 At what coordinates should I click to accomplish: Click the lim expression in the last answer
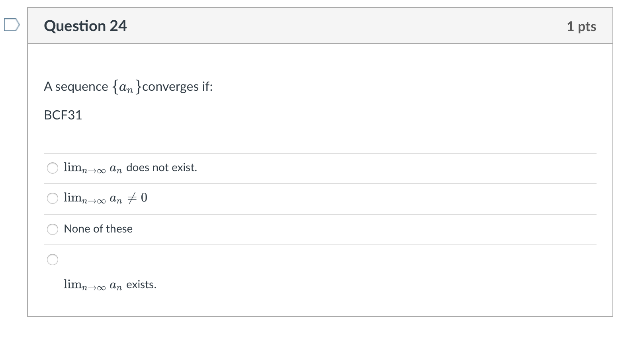tap(84, 285)
